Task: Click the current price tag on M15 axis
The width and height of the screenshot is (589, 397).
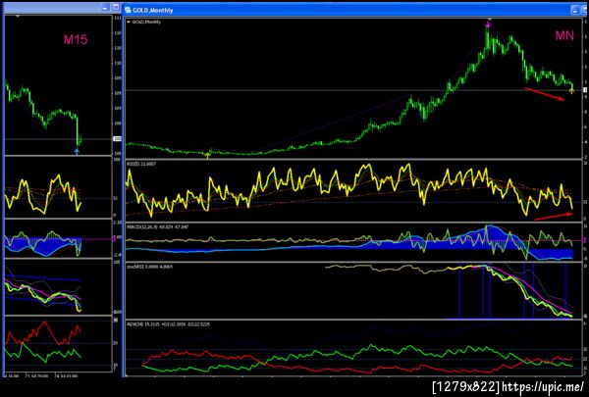Action: (118, 139)
